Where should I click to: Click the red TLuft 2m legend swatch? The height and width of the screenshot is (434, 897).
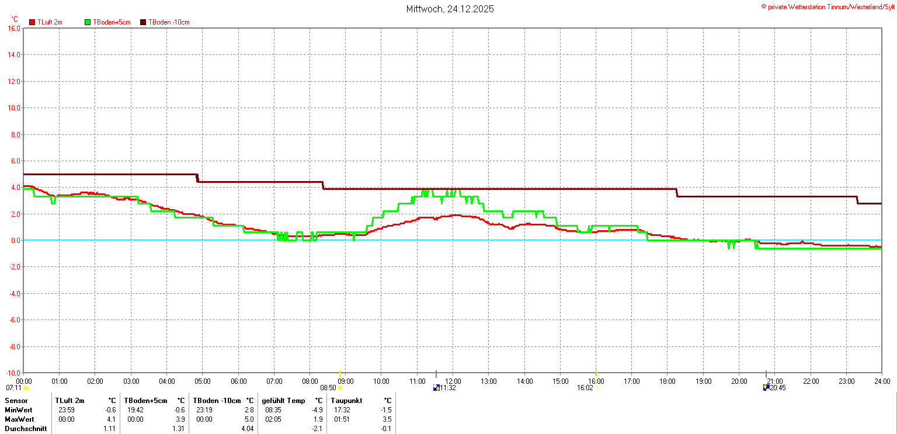click(33, 22)
